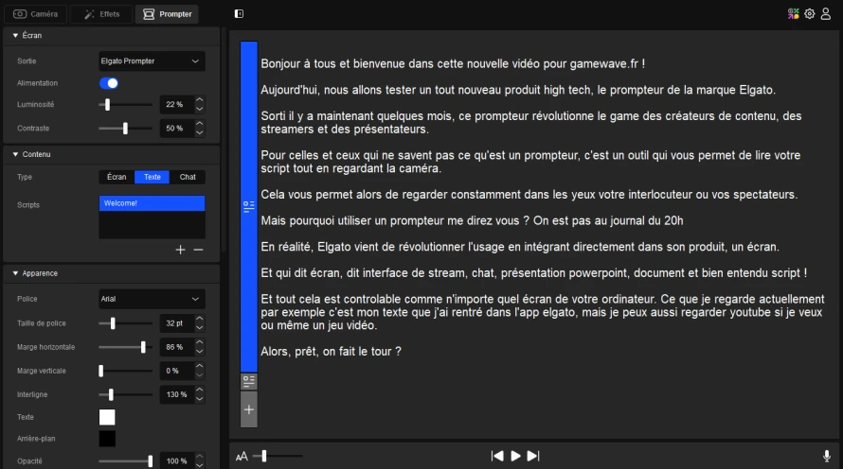
Task: Click the Opacité 100 % field
Action: point(176,460)
